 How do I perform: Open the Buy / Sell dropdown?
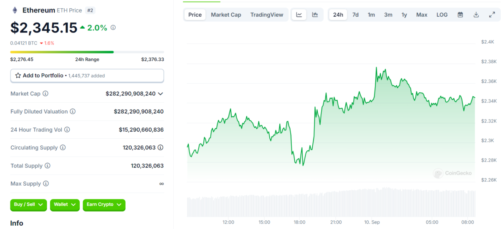pos(28,205)
